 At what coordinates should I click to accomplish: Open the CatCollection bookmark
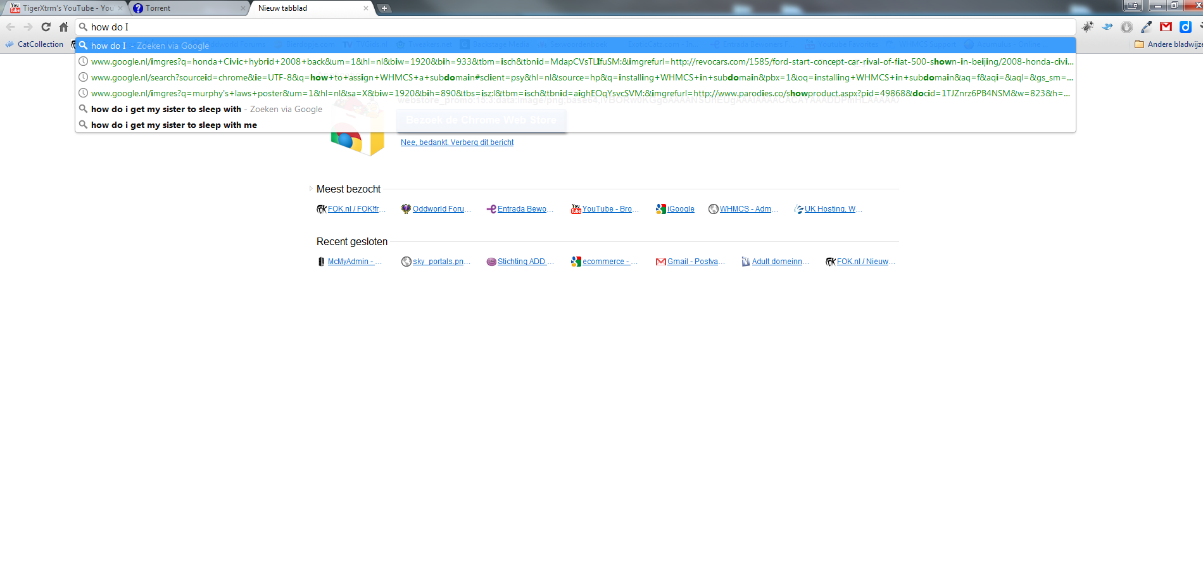40,44
